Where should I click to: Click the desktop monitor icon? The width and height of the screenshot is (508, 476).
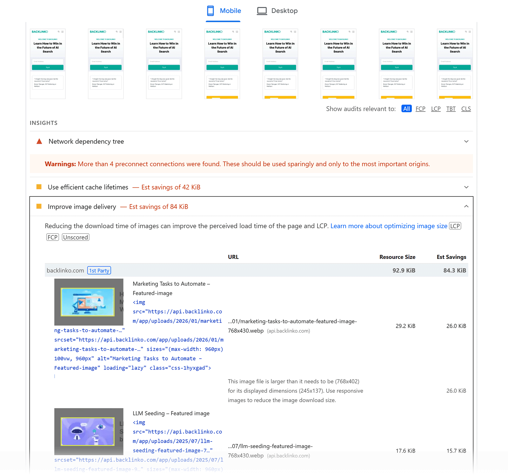262,10
